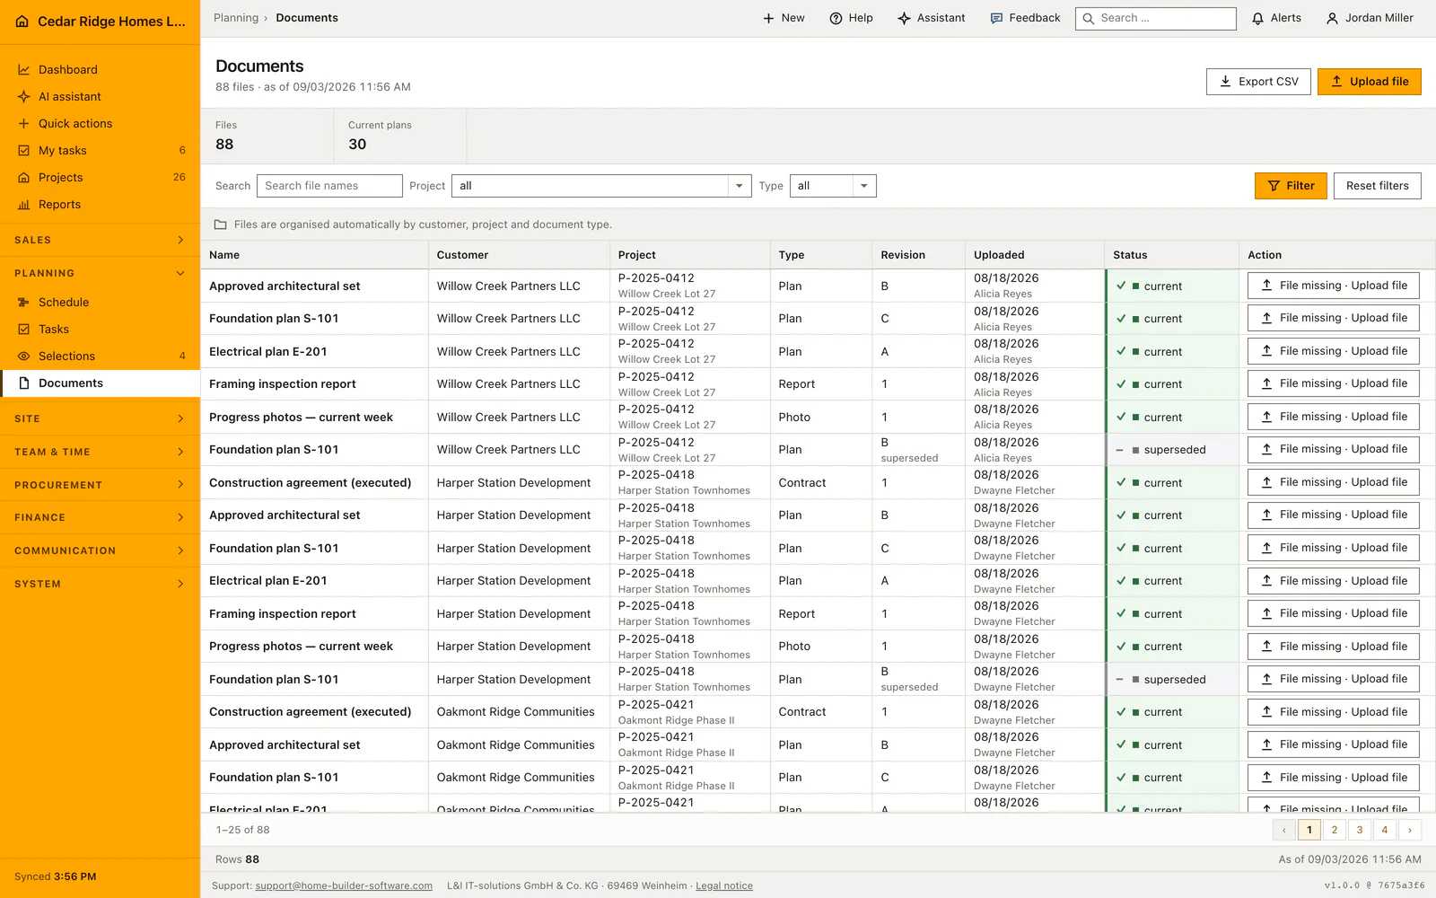Screen dimensions: 1436x898
Task: Click the Upload file button in the page header
Action: (1369, 82)
